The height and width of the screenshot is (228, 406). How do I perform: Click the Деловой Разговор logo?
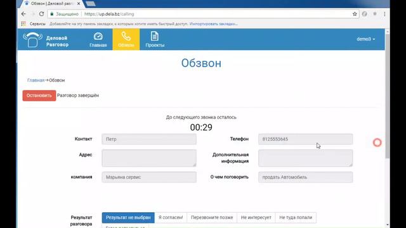pyautogui.click(x=46, y=40)
